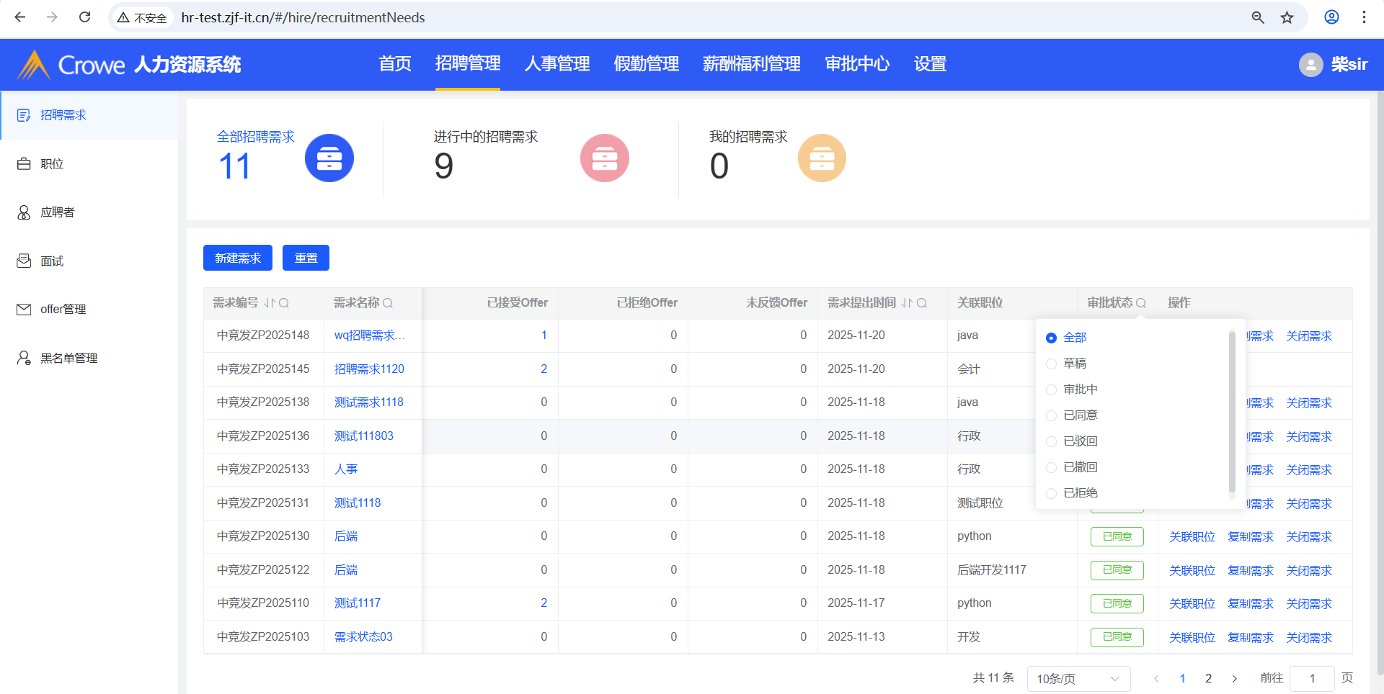Click the search icon beside 需求名称 header
Viewport: 1384px width, 694px height.
click(388, 303)
